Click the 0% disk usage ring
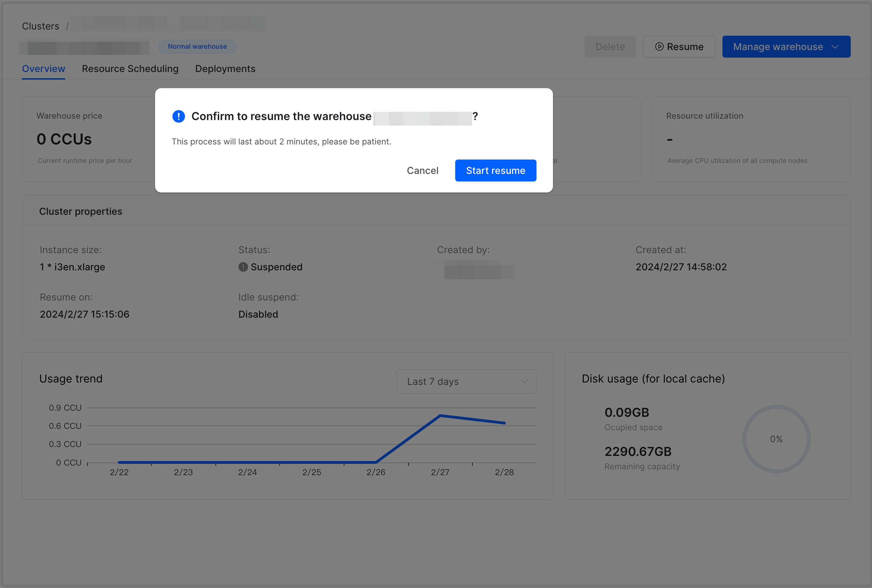Viewport: 872px width, 588px height. (776, 439)
